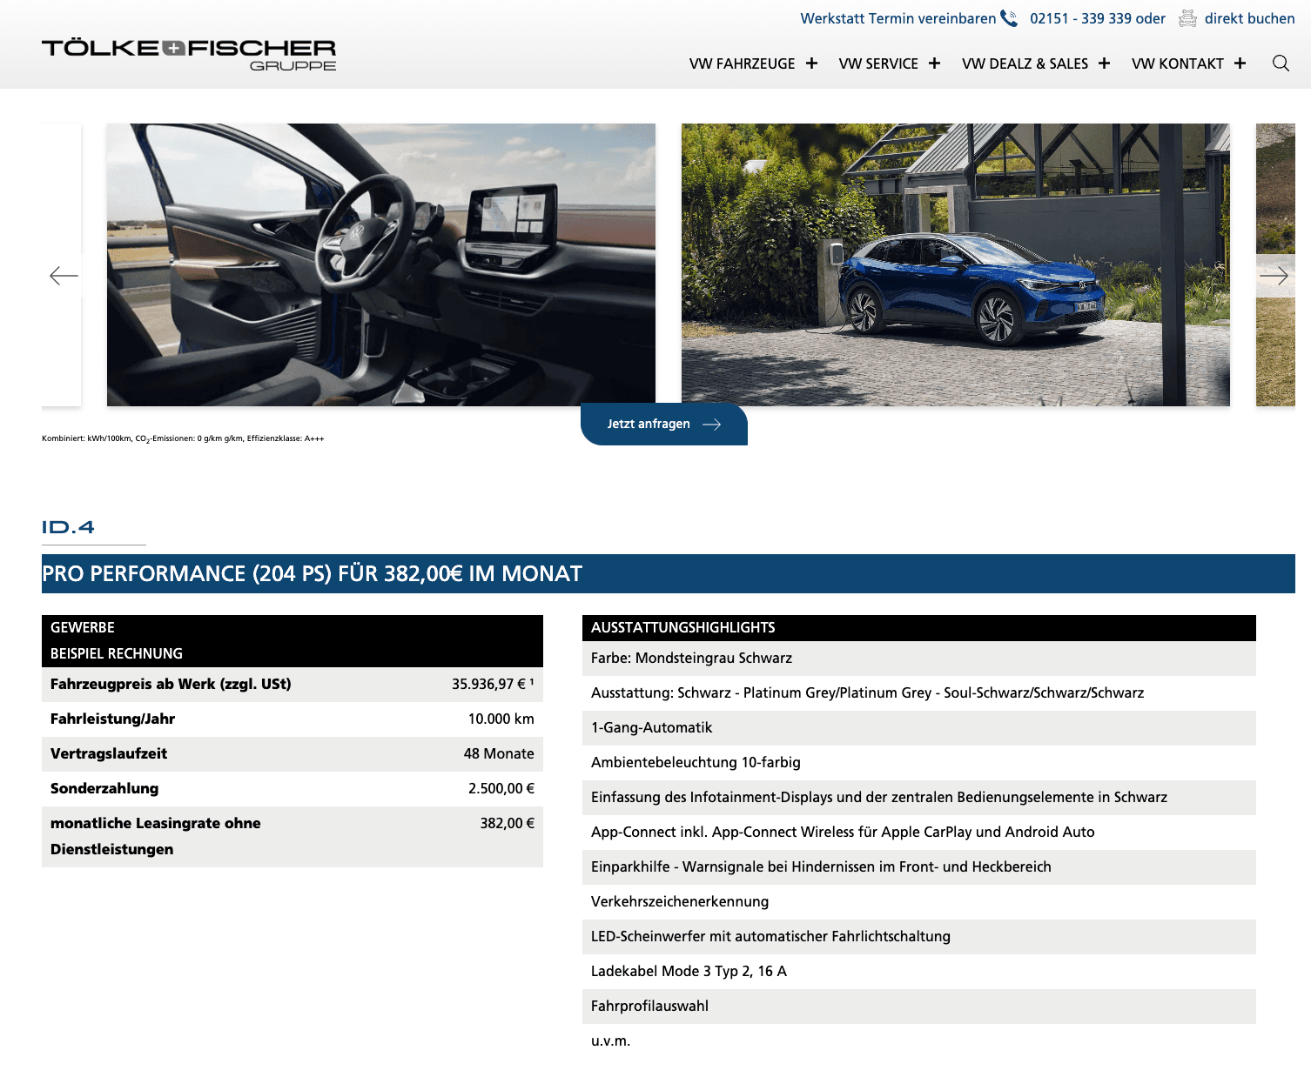The image size is (1311, 1077).
Task: Click App-Connect Wireless CarPlay row
Action: point(919,833)
